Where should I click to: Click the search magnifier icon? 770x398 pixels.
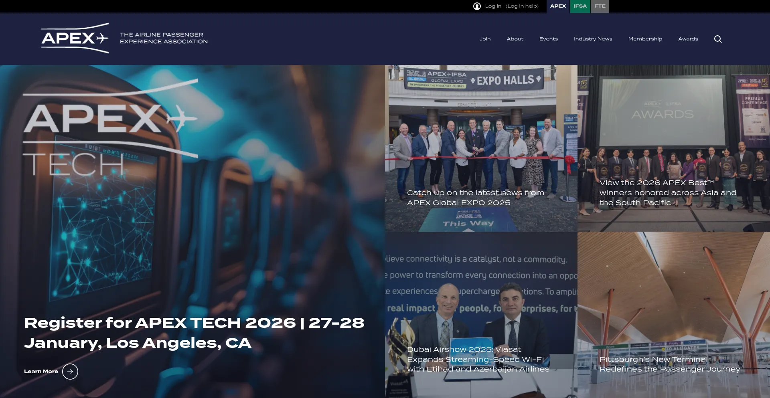718,39
